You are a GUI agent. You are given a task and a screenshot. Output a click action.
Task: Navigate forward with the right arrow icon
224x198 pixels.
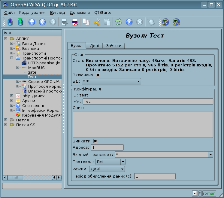coord(53,22)
